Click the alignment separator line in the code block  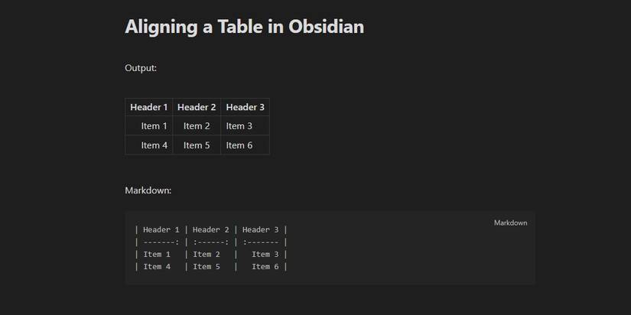[210, 242]
